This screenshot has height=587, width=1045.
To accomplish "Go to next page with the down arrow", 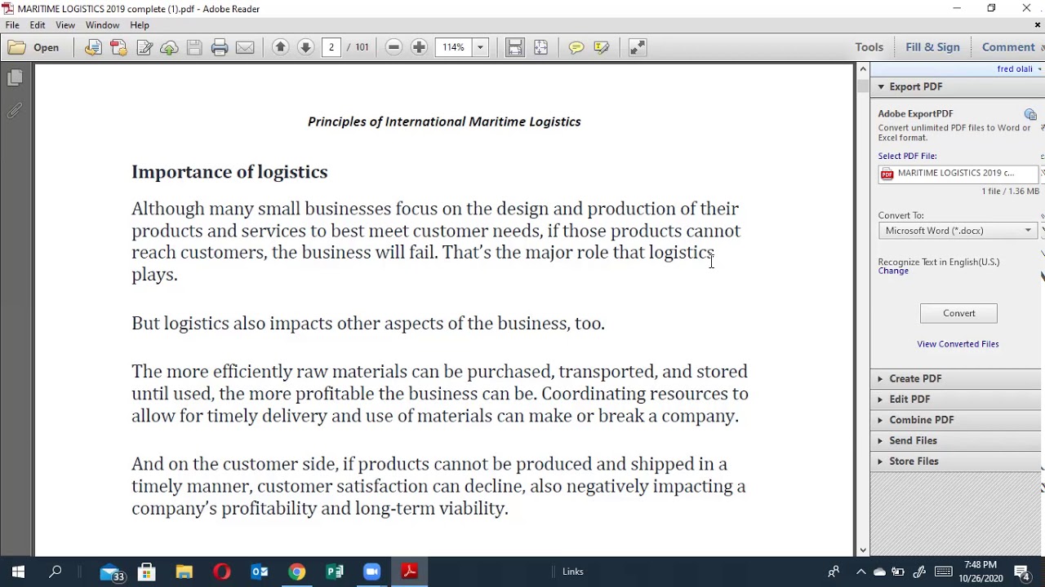I will [305, 47].
